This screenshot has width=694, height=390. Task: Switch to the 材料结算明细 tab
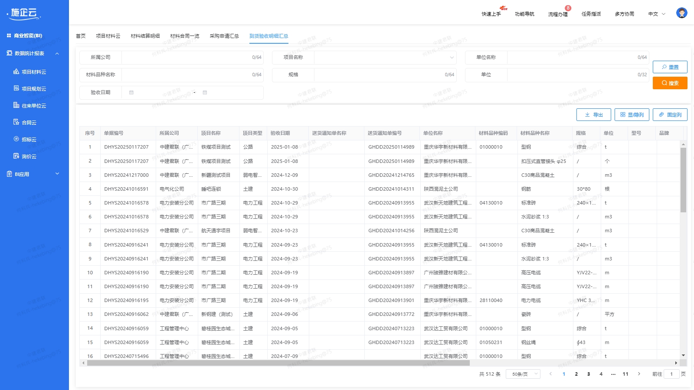click(145, 36)
